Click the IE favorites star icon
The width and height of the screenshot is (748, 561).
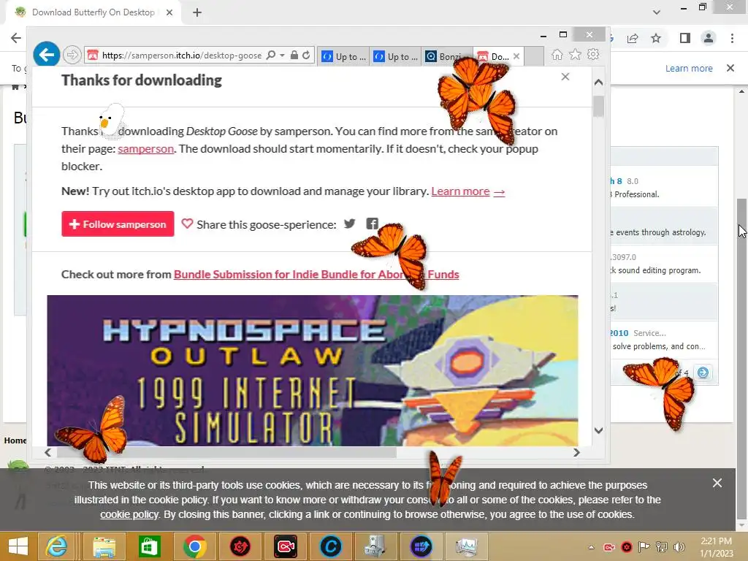click(576, 54)
